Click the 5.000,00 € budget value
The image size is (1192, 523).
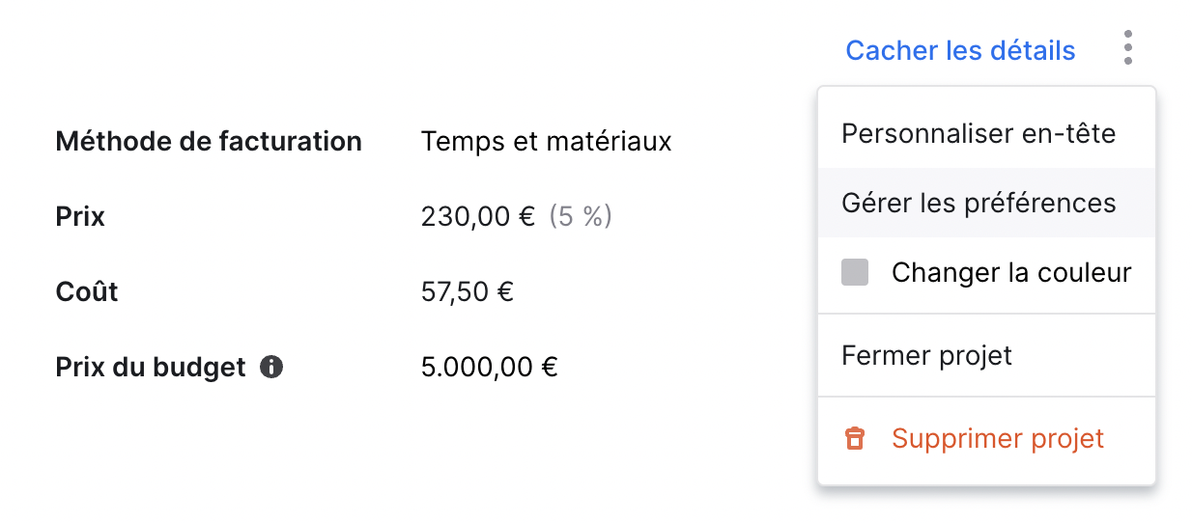click(x=490, y=368)
